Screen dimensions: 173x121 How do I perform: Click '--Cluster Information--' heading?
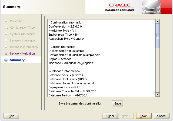[x=63, y=47]
